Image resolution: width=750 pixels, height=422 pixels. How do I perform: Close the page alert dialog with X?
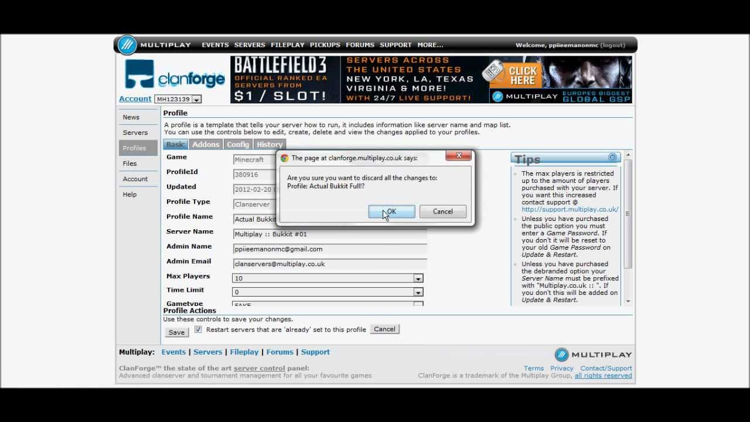459,156
